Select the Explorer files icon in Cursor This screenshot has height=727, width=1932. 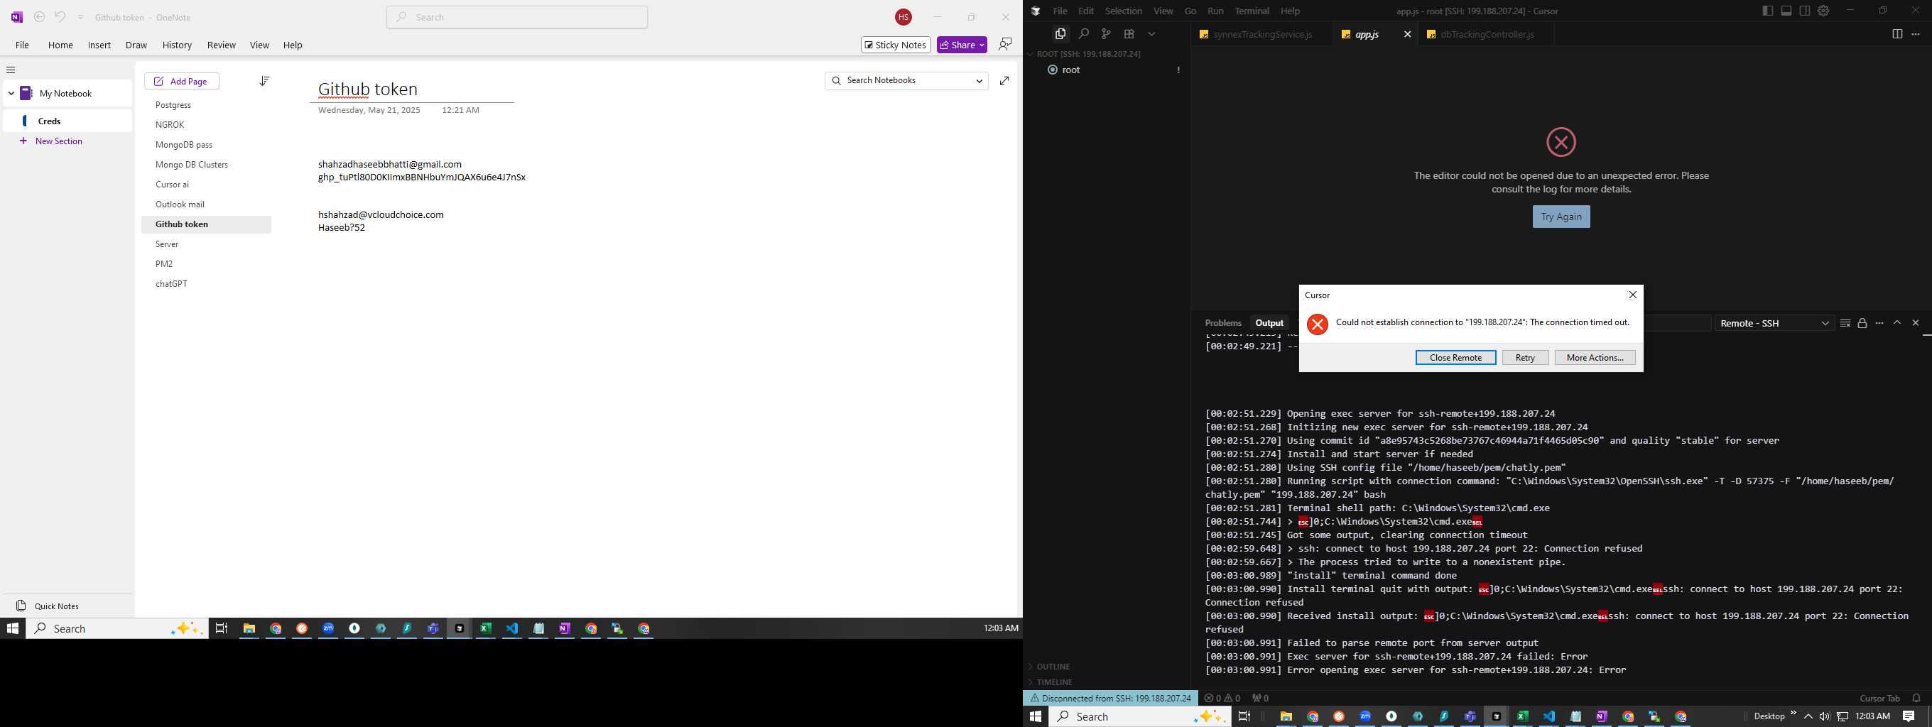[x=1060, y=34]
